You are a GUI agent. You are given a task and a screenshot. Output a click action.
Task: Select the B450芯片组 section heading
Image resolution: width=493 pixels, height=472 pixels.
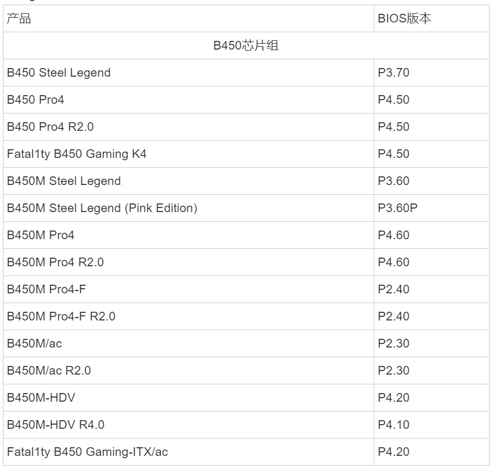pyautogui.click(x=246, y=46)
